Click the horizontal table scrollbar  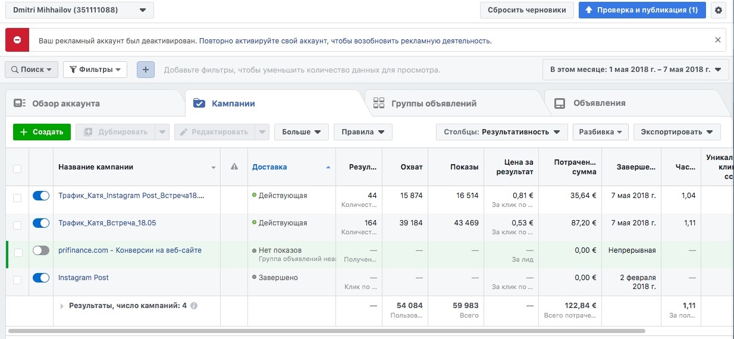327,330
